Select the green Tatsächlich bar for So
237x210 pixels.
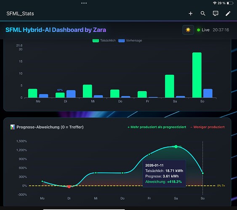pos(197,75)
